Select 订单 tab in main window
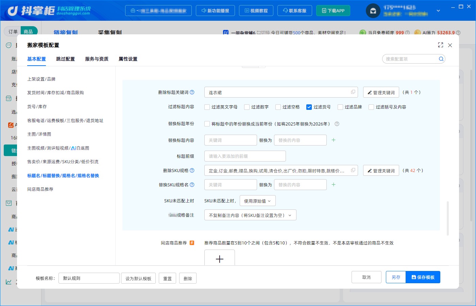The height and width of the screenshot is (306, 476). click(x=13, y=32)
